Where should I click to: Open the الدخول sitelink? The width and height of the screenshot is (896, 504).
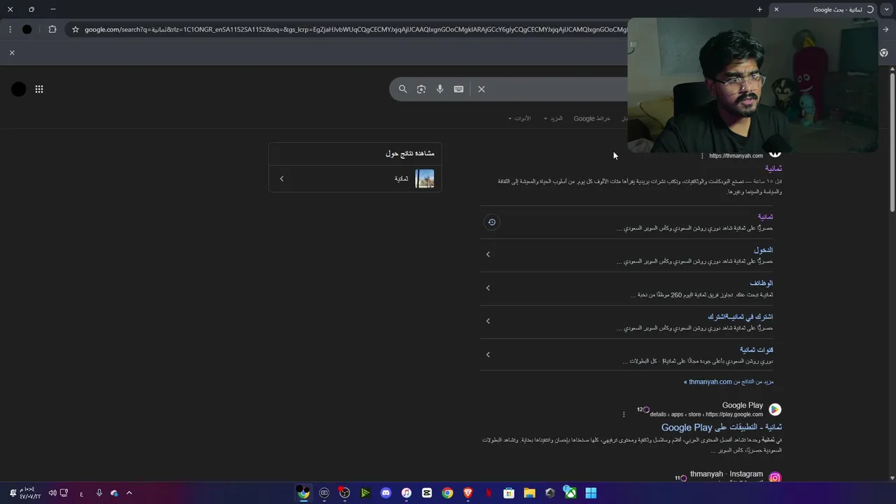[x=763, y=250]
